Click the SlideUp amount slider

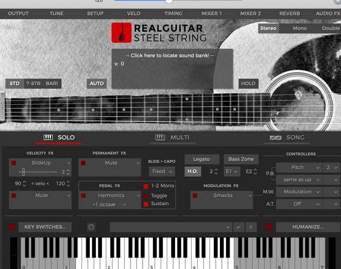pos(38,172)
